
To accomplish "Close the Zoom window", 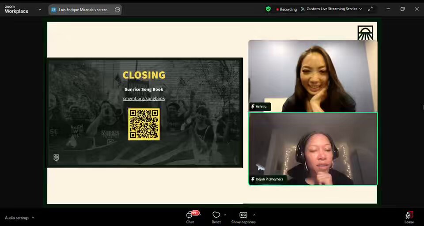I will (x=416, y=9).
